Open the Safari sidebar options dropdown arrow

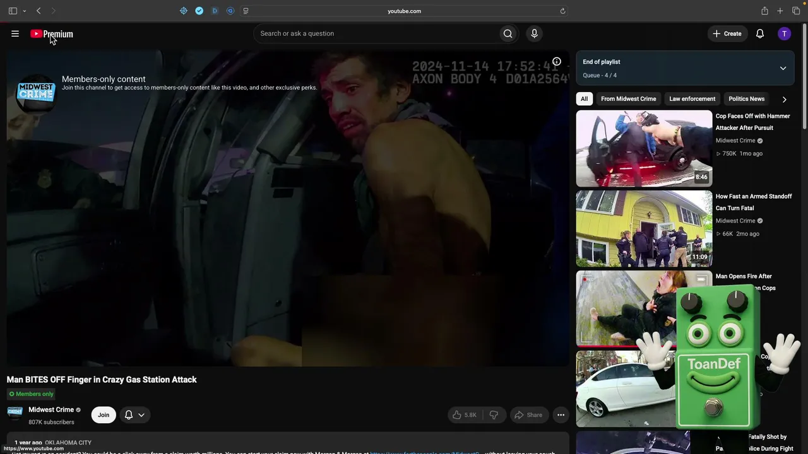point(25,11)
